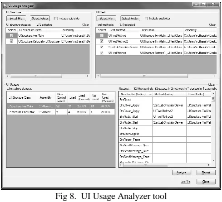Toggle select checkbox of UITestMethod in Screen1_UITestClass row

(102, 53)
